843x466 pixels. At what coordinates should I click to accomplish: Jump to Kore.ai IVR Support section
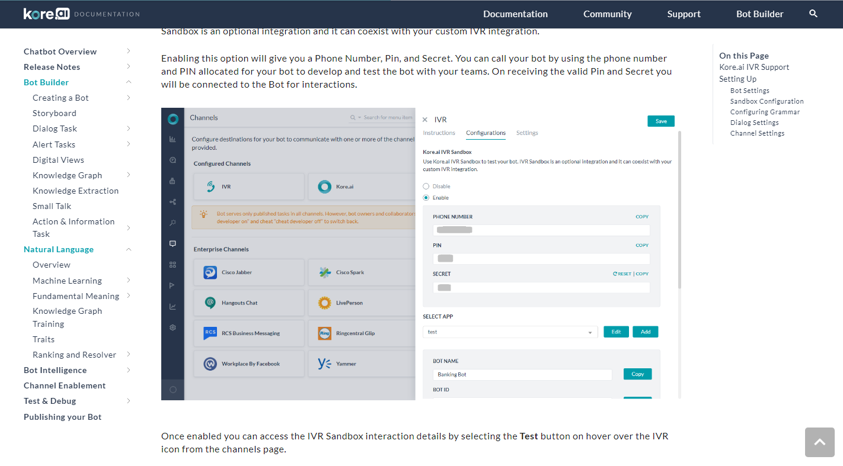point(754,67)
